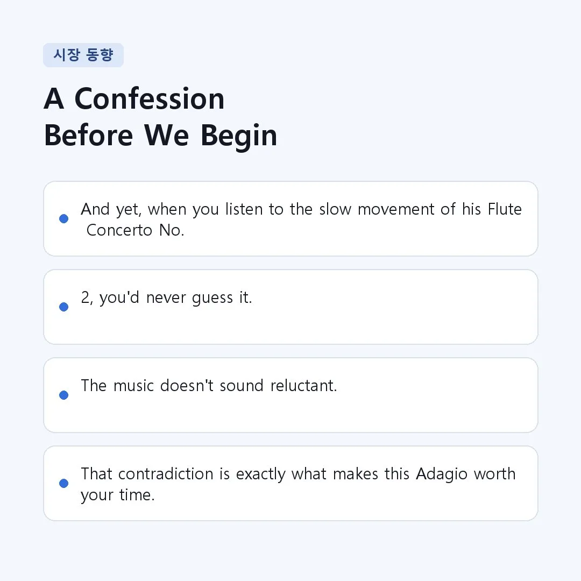581x581 pixels.
Task: Click the wrapped line "Concerto No."
Action: pyautogui.click(x=135, y=230)
